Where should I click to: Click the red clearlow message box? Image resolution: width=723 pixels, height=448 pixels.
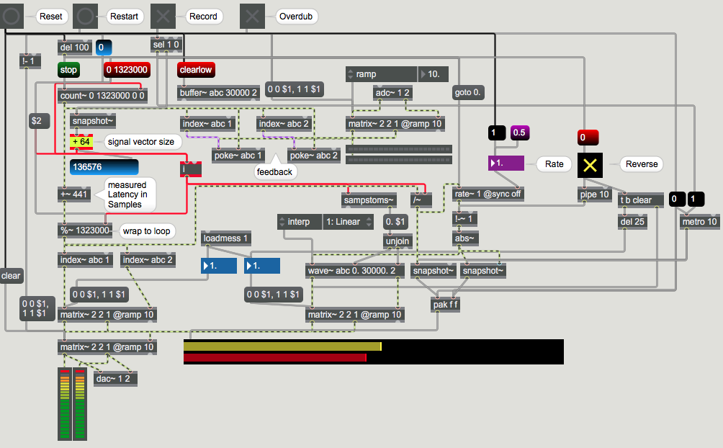coord(195,71)
